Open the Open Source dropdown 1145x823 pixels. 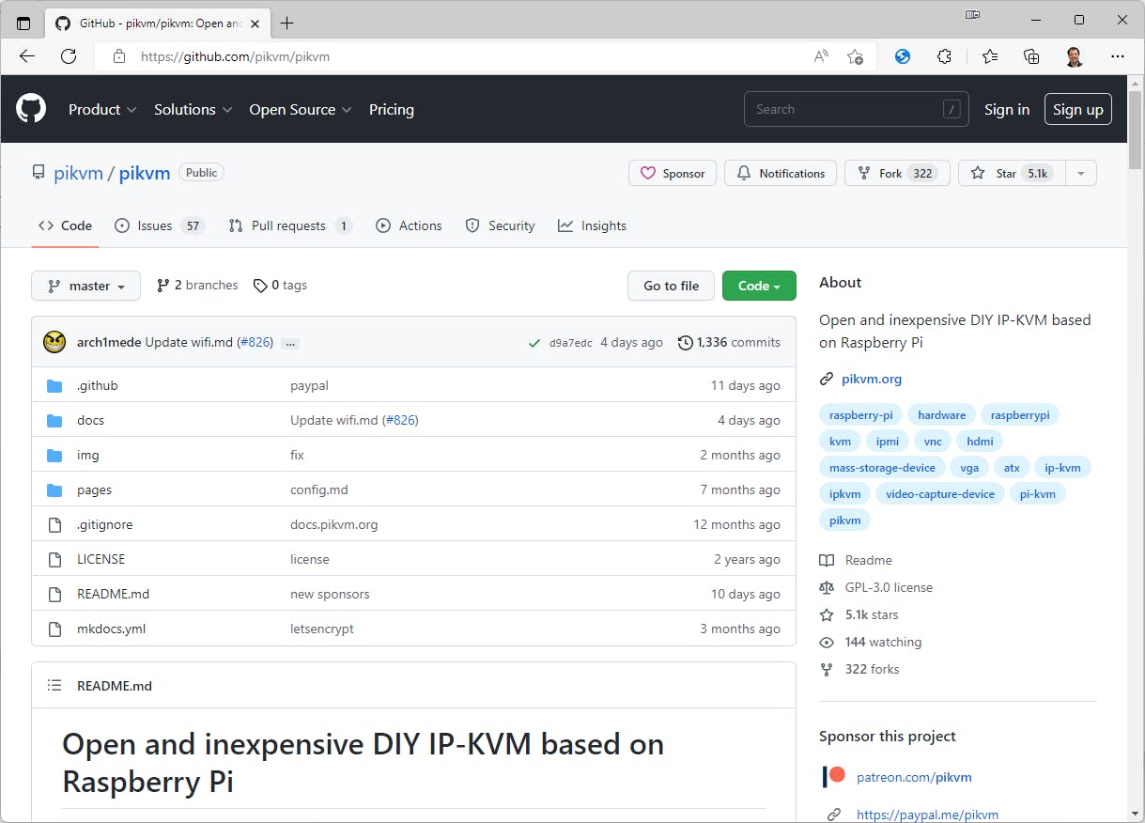(300, 109)
